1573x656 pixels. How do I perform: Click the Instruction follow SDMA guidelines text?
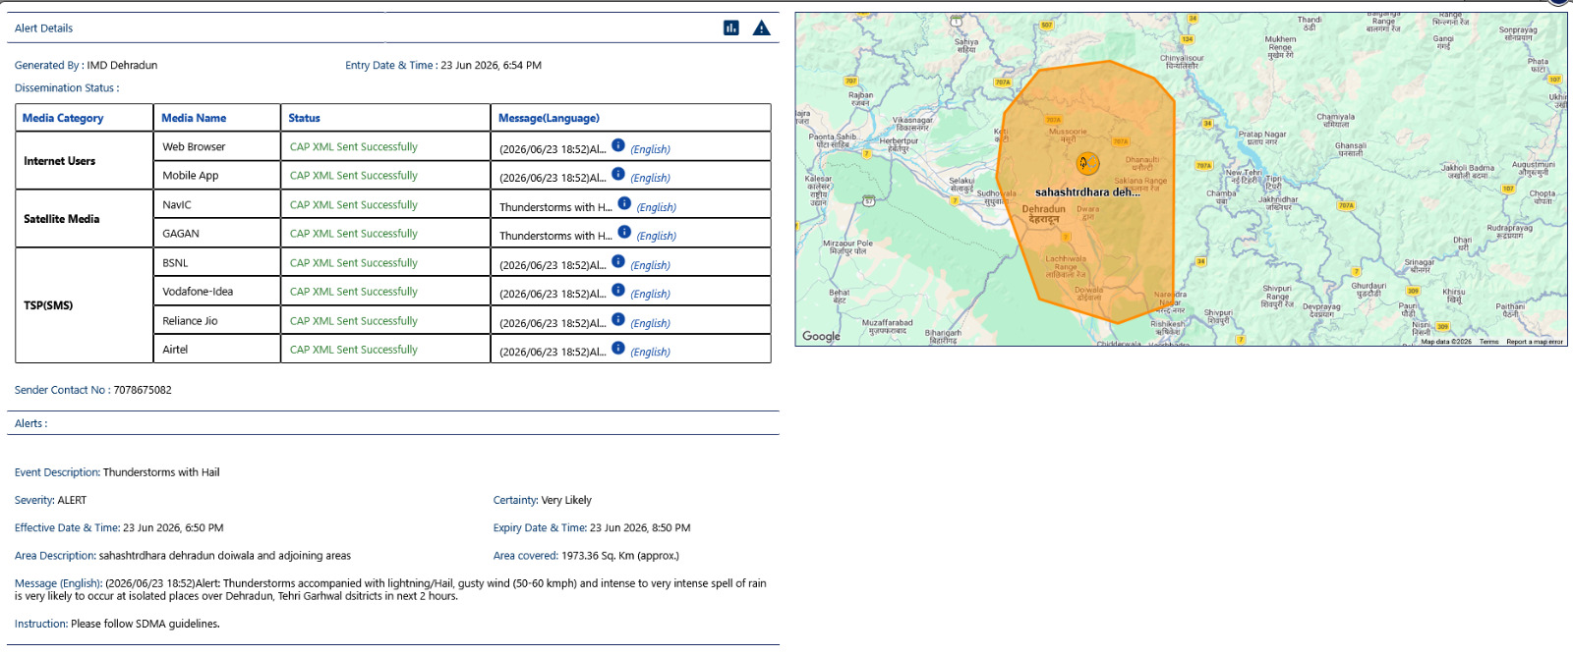(117, 624)
